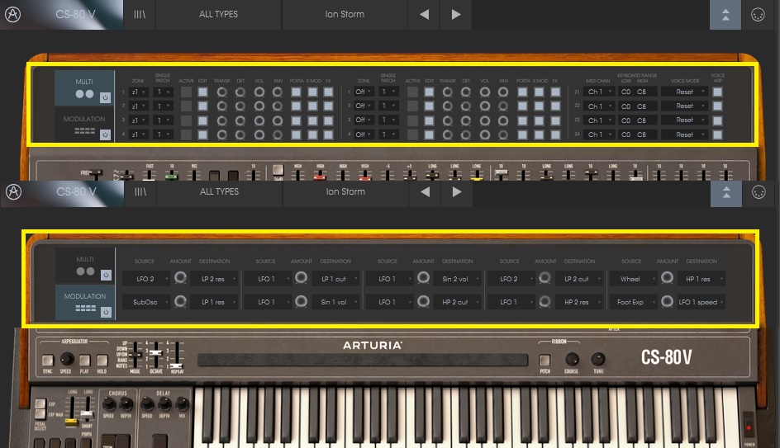
Task: Toggle the EXP pedal select button
Action: [40, 403]
